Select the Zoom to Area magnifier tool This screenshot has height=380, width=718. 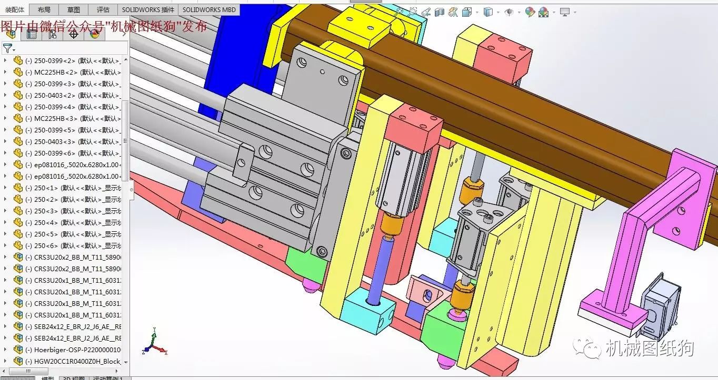pos(412,12)
